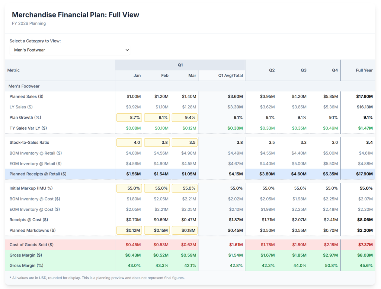Select BOM Inventory @ Retail ($) label

coord(35,153)
